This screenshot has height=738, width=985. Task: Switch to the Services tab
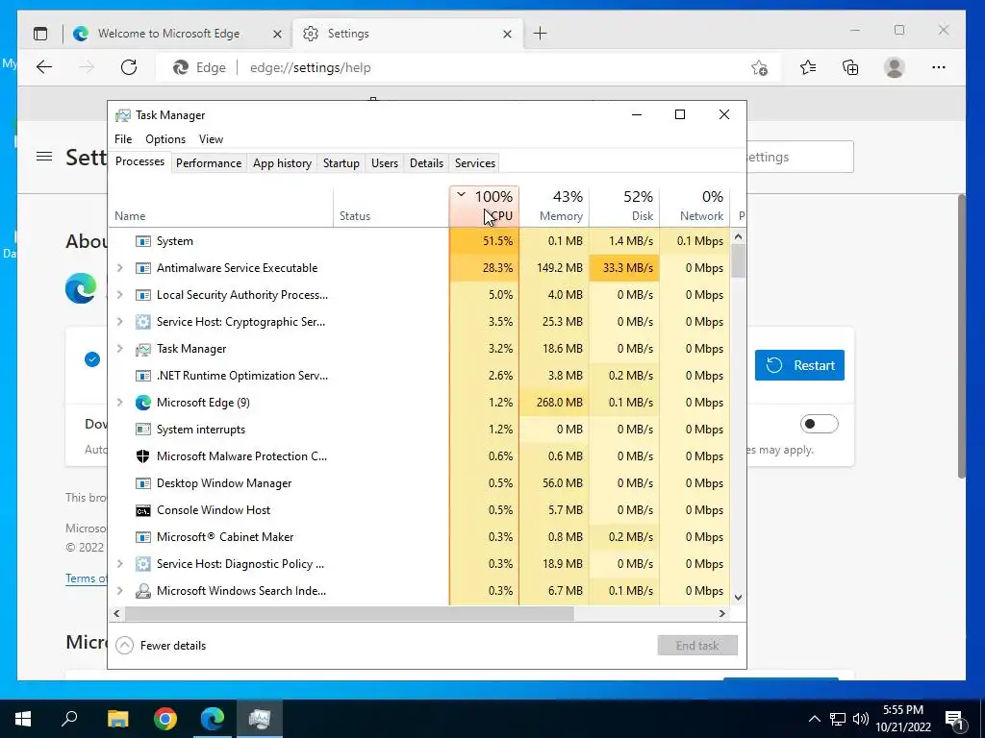(x=475, y=163)
